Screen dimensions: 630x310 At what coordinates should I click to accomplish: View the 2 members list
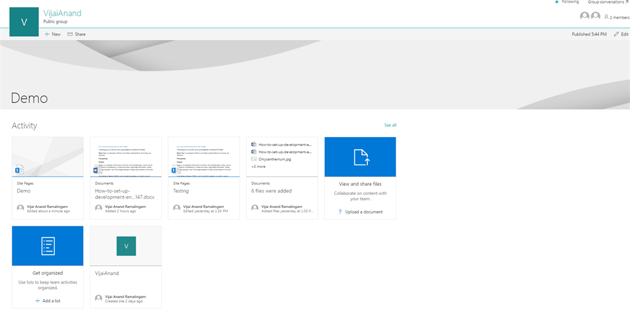[616, 17]
